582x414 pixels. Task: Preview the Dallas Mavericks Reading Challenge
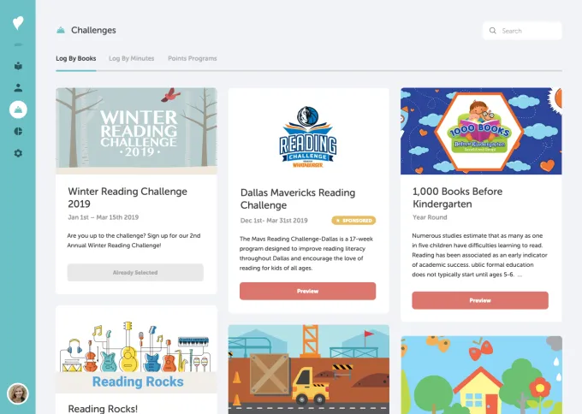(x=307, y=291)
